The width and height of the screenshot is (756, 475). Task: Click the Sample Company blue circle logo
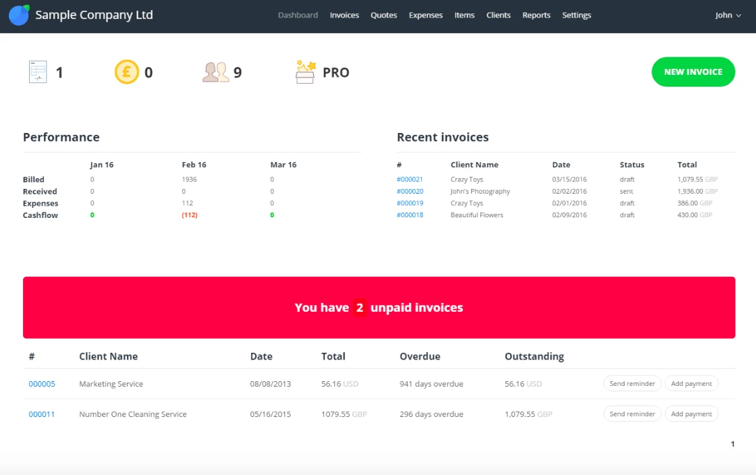pyautogui.click(x=19, y=15)
